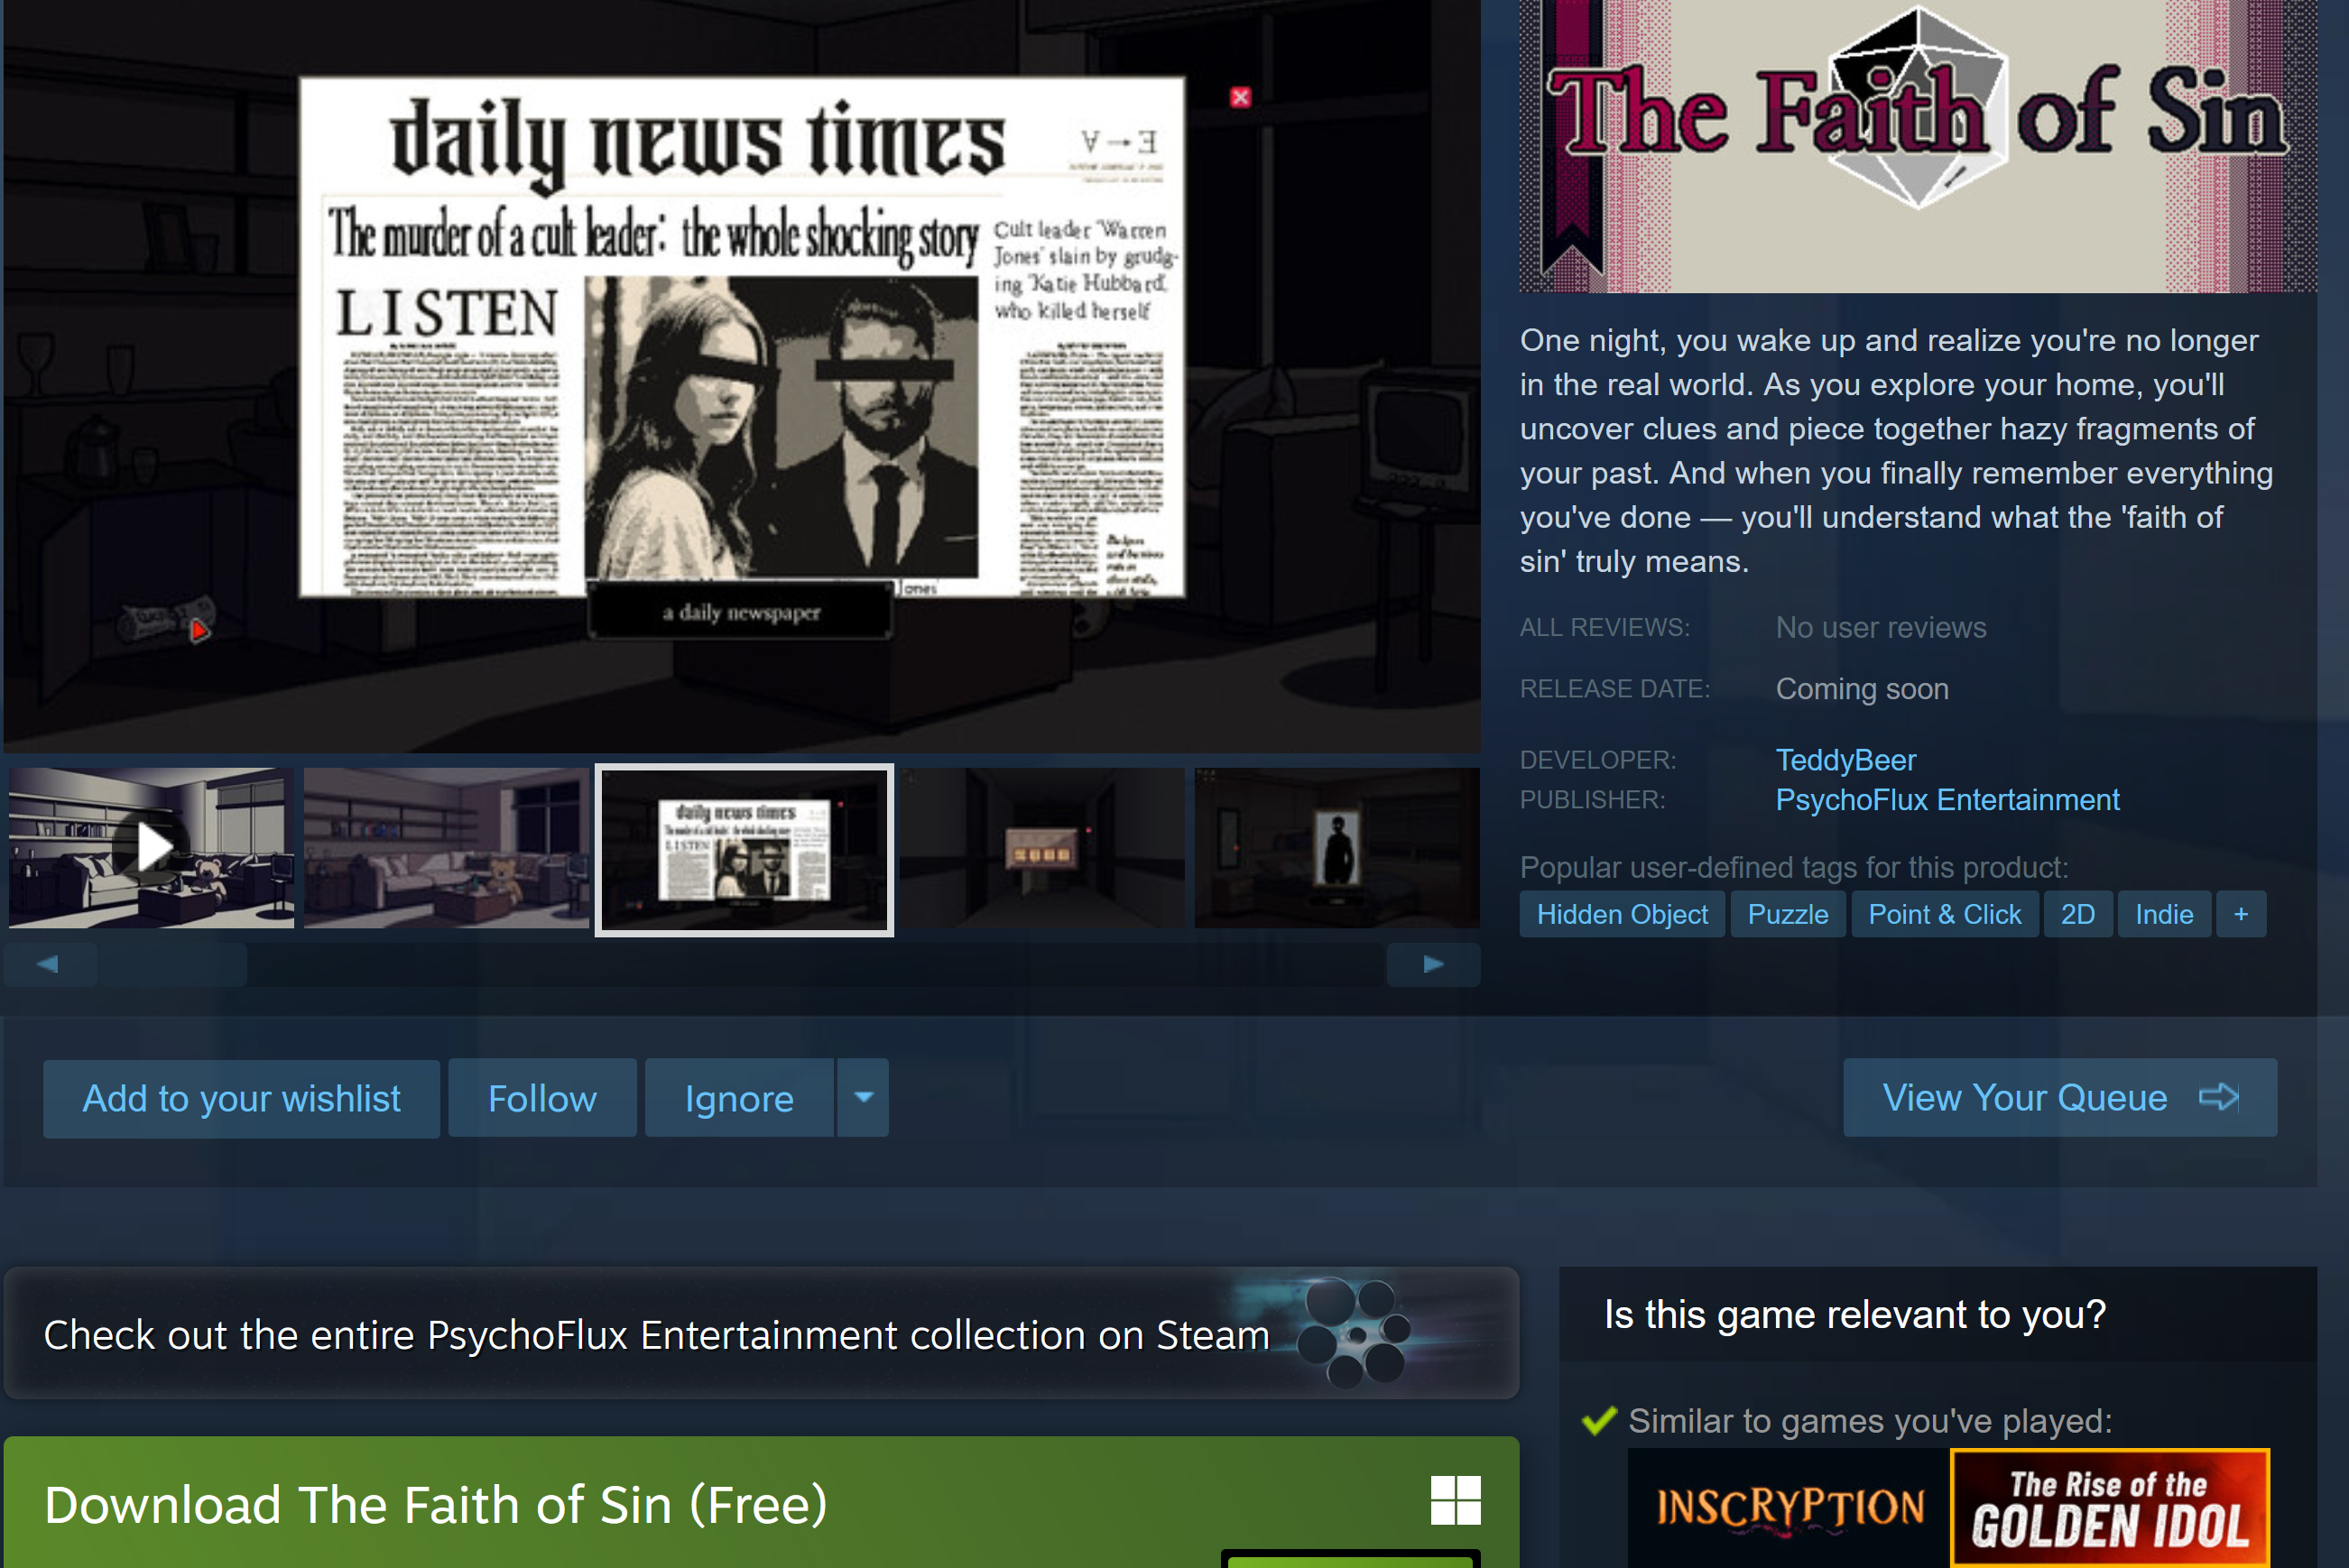Click the Windows platform icon
This screenshot has width=2349, height=1568.
[1455, 1500]
